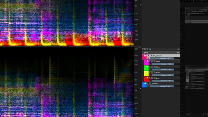This screenshot has width=208, height=117.
Task: Select the Vocals layer name
Action: pos(158,61)
